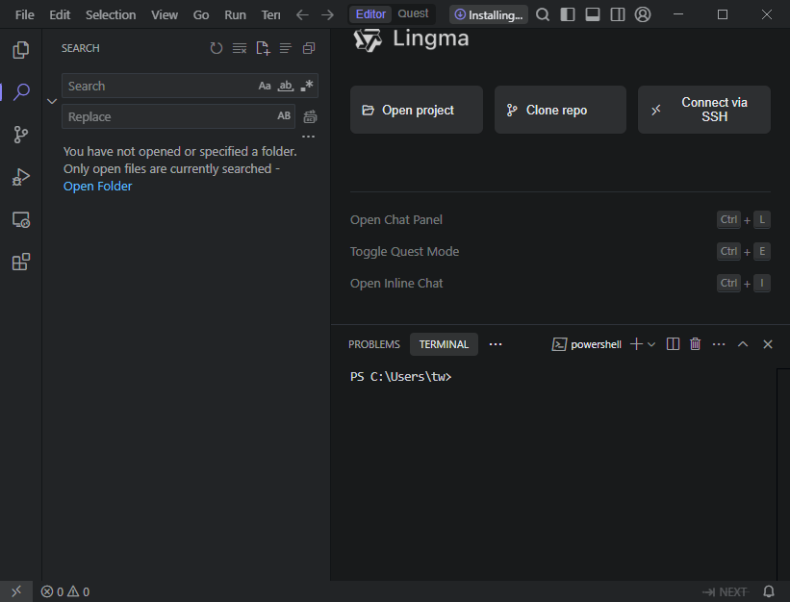This screenshot has width=790, height=602.
Task: Click Toggle Quest Mode shortcut row
Action: (x=560, y=252)
